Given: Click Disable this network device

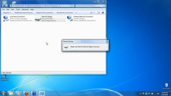Looking at the screenshot, I should [x=24, y=13].
